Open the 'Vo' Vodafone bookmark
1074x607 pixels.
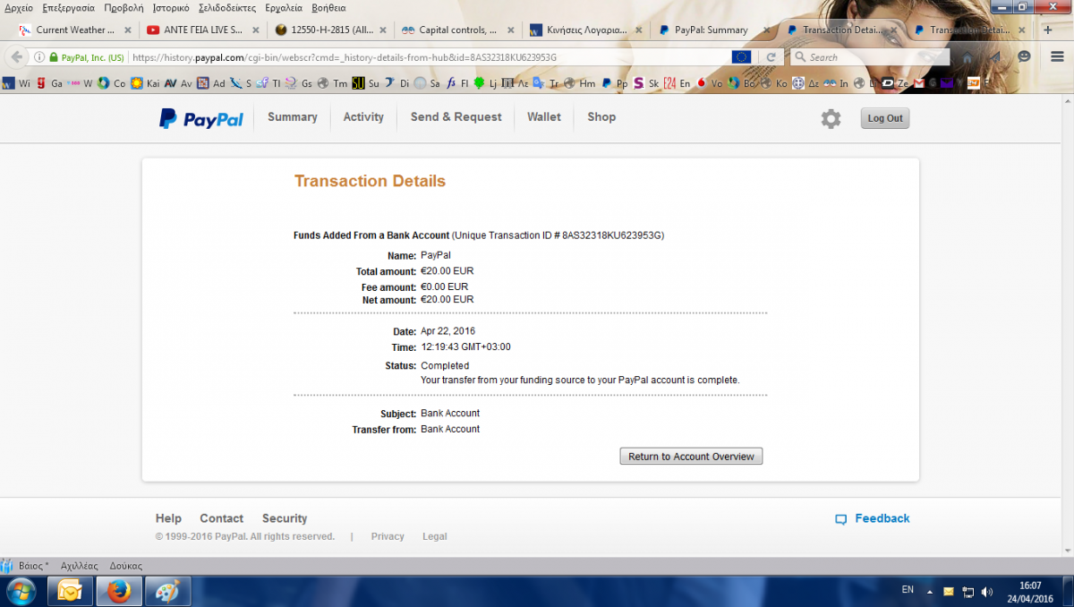709,83
